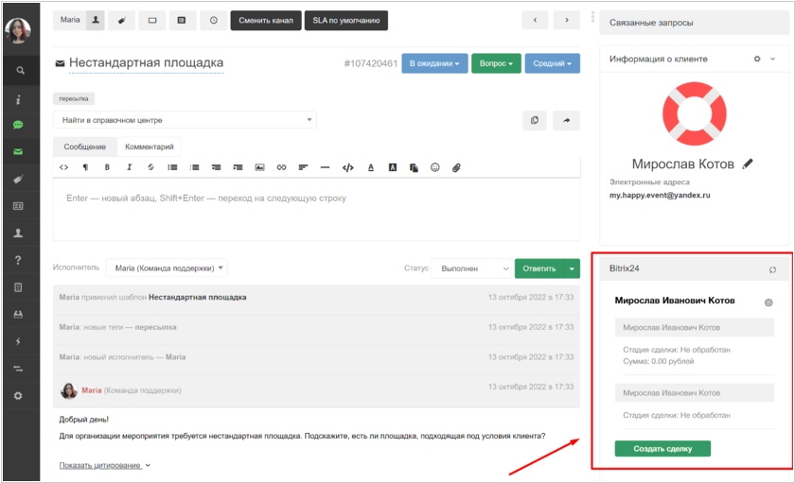Open the green chat bubble section
Screen dimensions: 795x483
[x=18, y=125]
